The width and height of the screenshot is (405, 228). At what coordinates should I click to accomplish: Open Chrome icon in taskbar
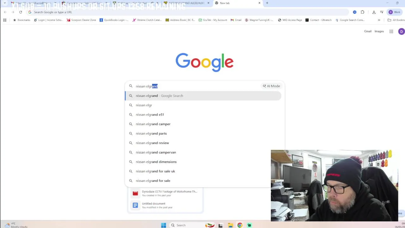[240, 225]
